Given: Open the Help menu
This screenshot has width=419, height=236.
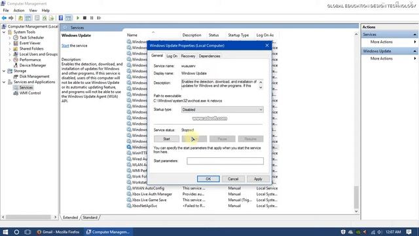Looking at the screenshot, I should pyautogui.click(x=46, y=10).
